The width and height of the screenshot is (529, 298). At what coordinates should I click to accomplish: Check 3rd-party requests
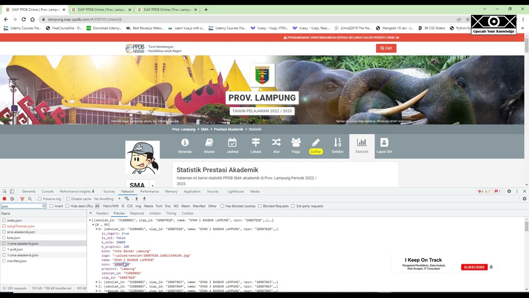click(293, 206)
